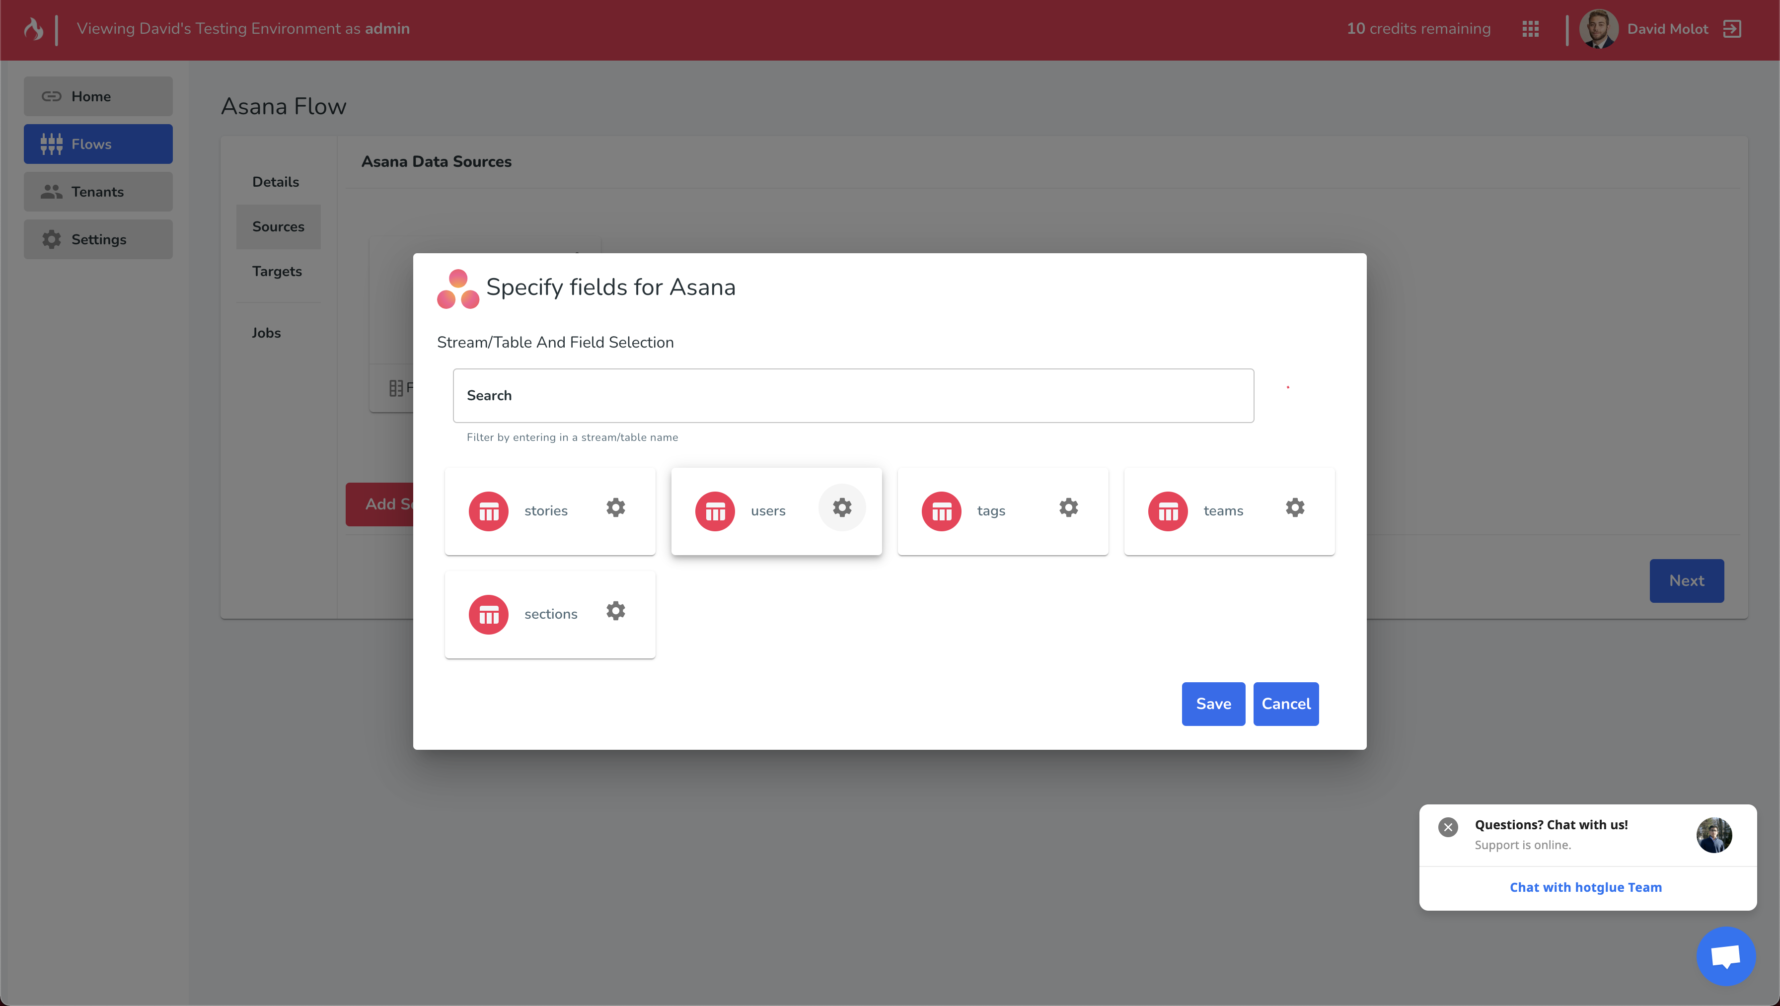Select Home in the sidebar
The width and height of the screenshot is (1780, 1006).
[98, 96]
